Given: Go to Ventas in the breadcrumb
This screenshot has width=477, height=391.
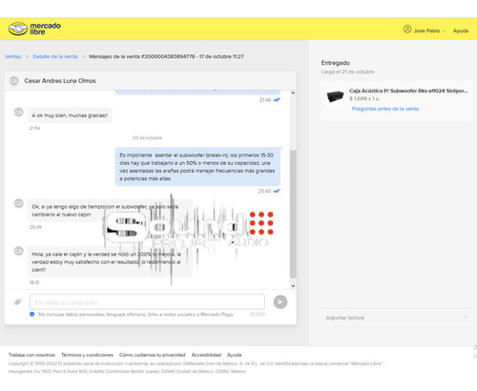Looking at the screenshot, I should [x=12, y=56].
